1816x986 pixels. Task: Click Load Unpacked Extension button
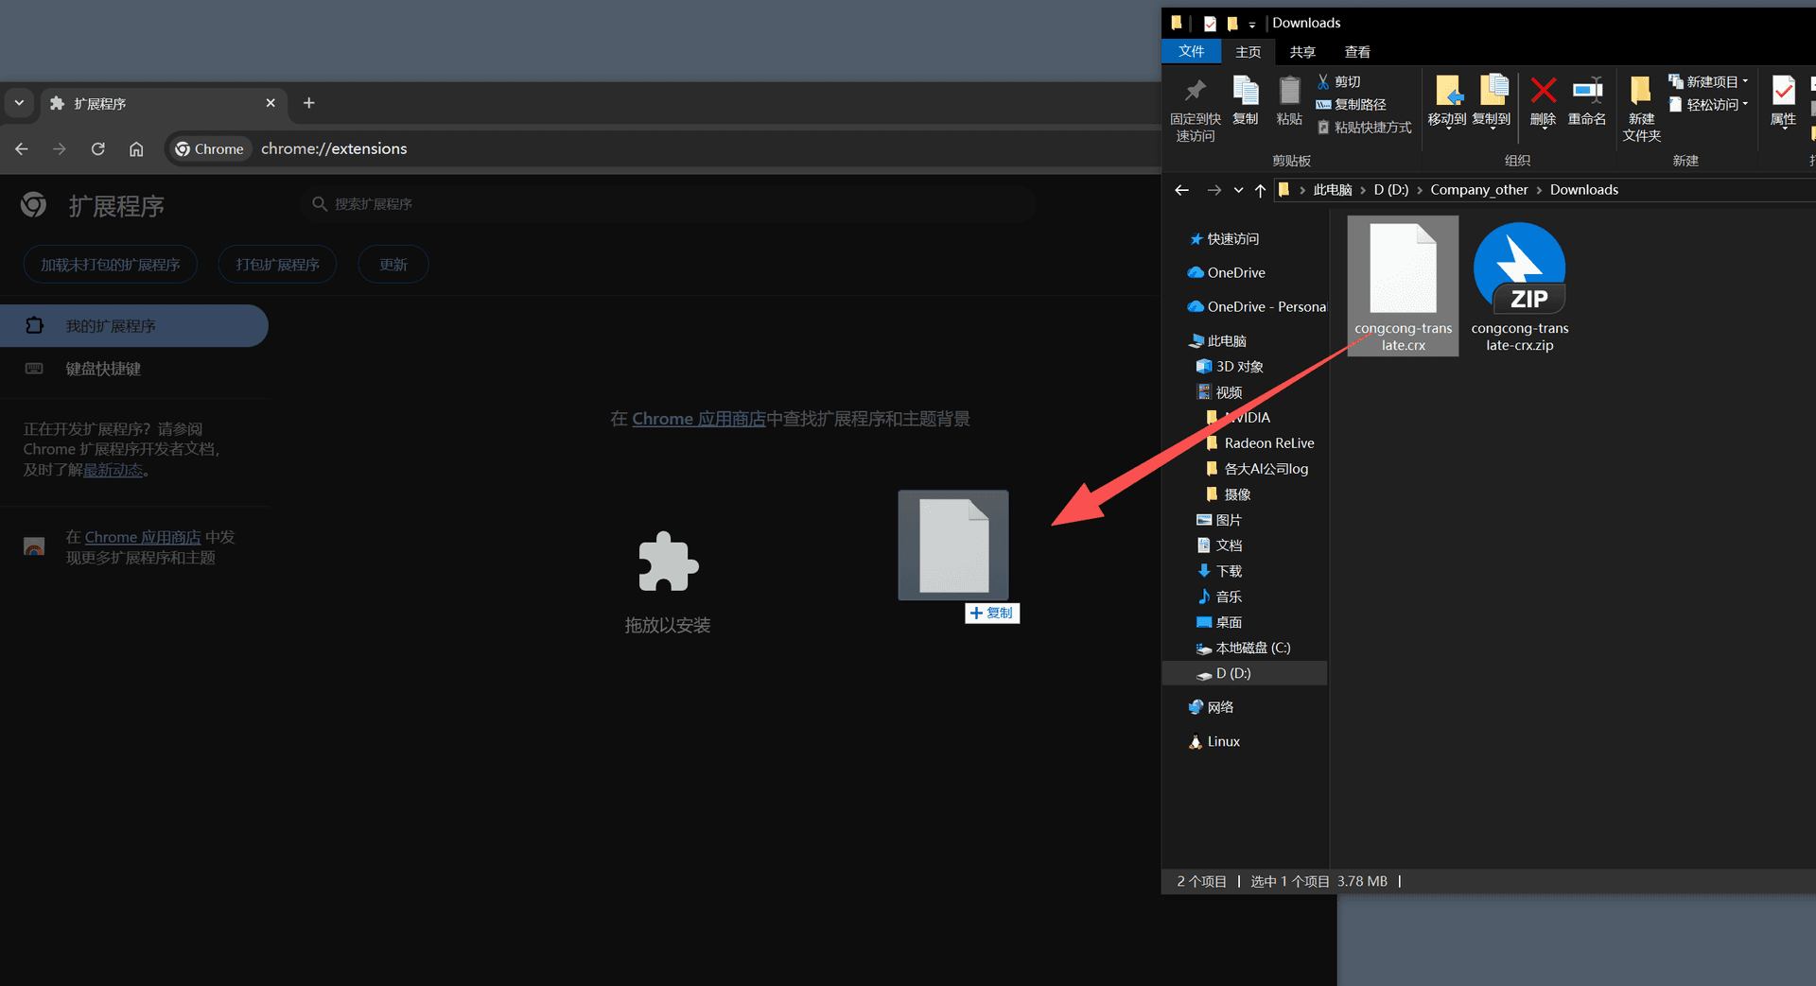(x=111, y=265)
